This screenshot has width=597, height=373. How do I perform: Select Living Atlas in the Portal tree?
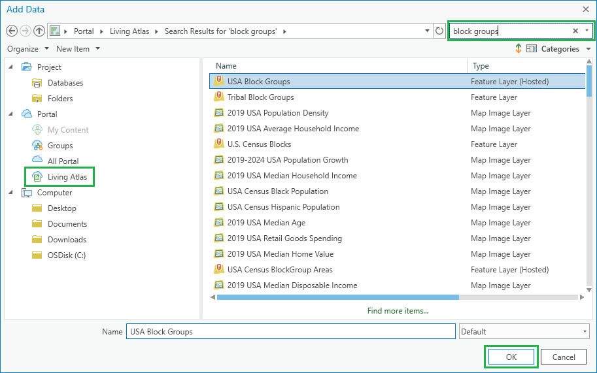[x=67, y=177]
